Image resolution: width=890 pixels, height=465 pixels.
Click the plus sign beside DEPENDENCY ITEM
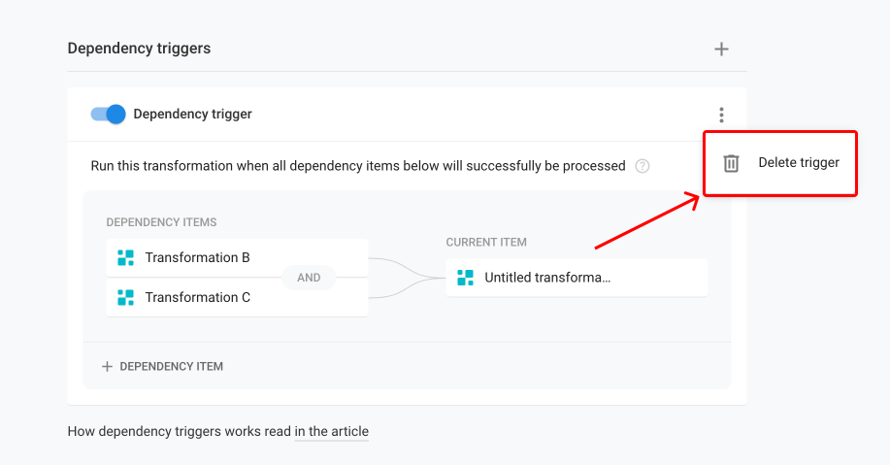tap(107, 367)
